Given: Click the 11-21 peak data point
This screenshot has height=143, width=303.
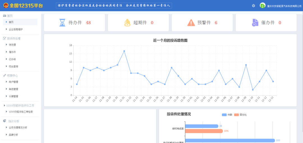Looking at the screenshot, I should click(124, 51).
